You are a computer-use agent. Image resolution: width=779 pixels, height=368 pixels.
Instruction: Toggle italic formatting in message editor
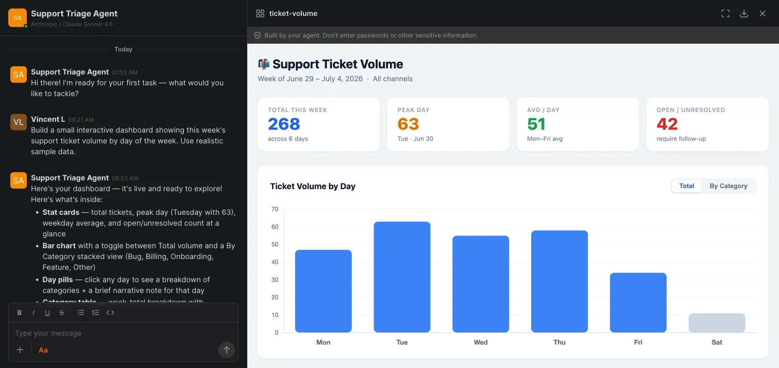tap(33, 312)
